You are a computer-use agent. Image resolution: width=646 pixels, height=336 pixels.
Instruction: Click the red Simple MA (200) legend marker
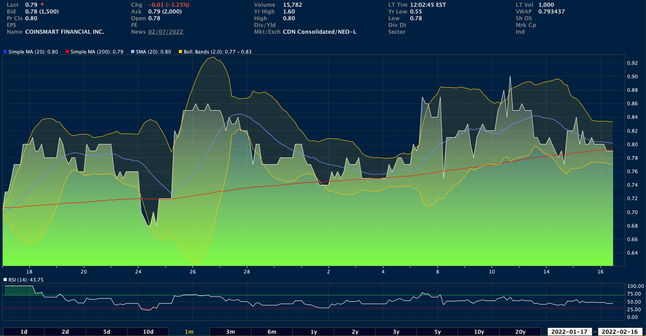tap(68, 52)
